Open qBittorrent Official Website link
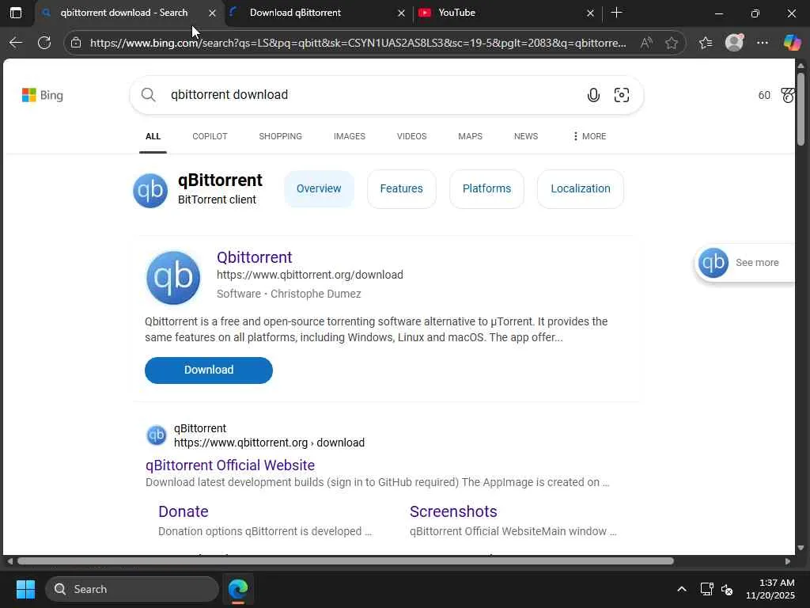The image size is (810, 608). pos(230,465)
